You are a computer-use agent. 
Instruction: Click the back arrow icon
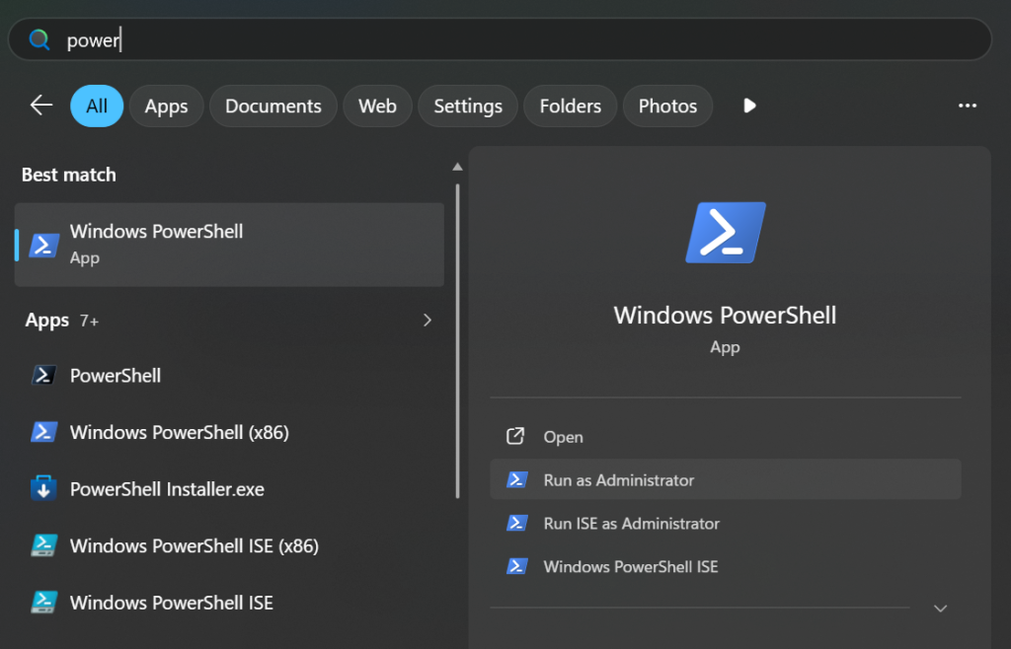click(x=40, y=106)
